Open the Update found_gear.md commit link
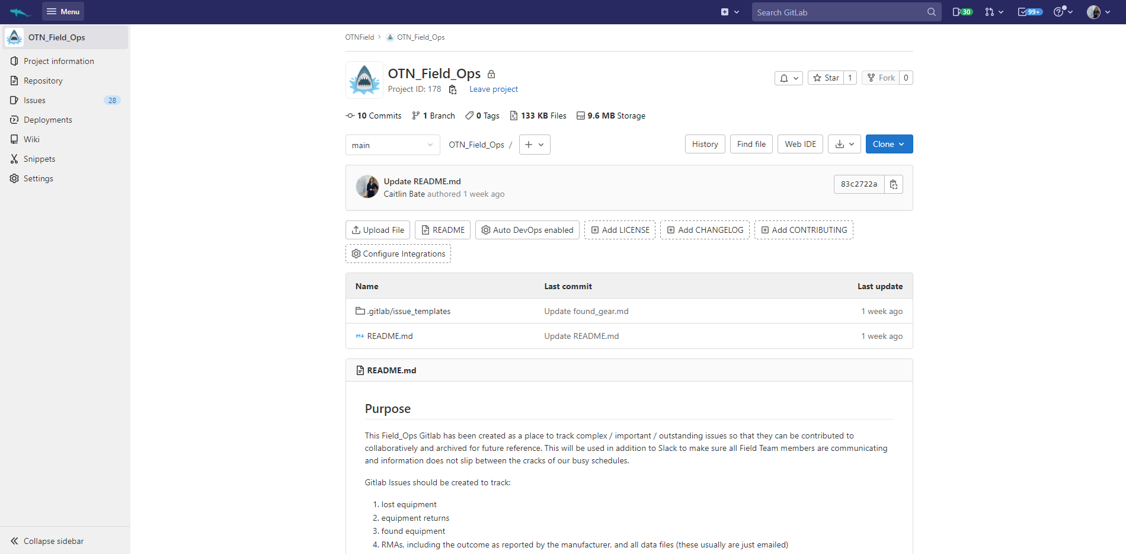1126x554 pixels. pos(586,311)
